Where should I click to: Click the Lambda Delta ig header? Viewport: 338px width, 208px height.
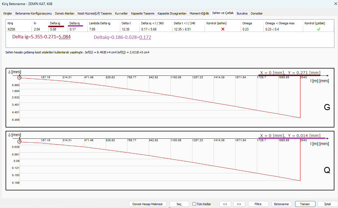(100, 23)
